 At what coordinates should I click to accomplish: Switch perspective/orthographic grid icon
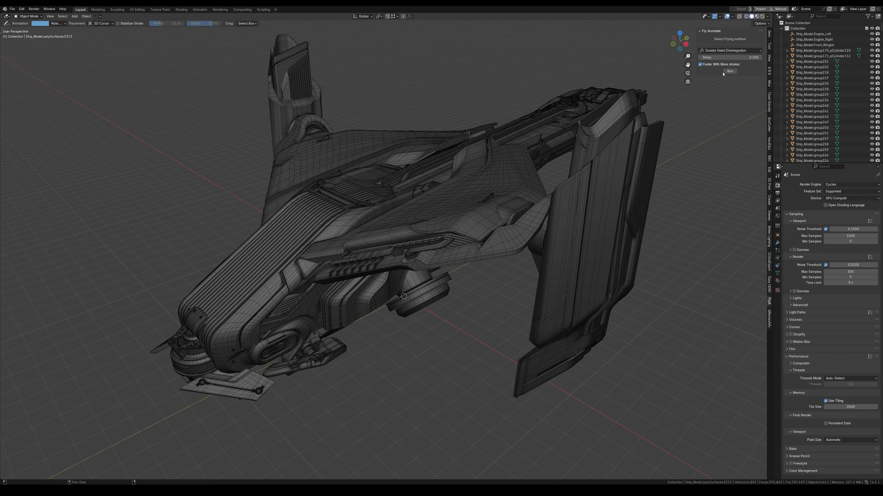[688, 82]
